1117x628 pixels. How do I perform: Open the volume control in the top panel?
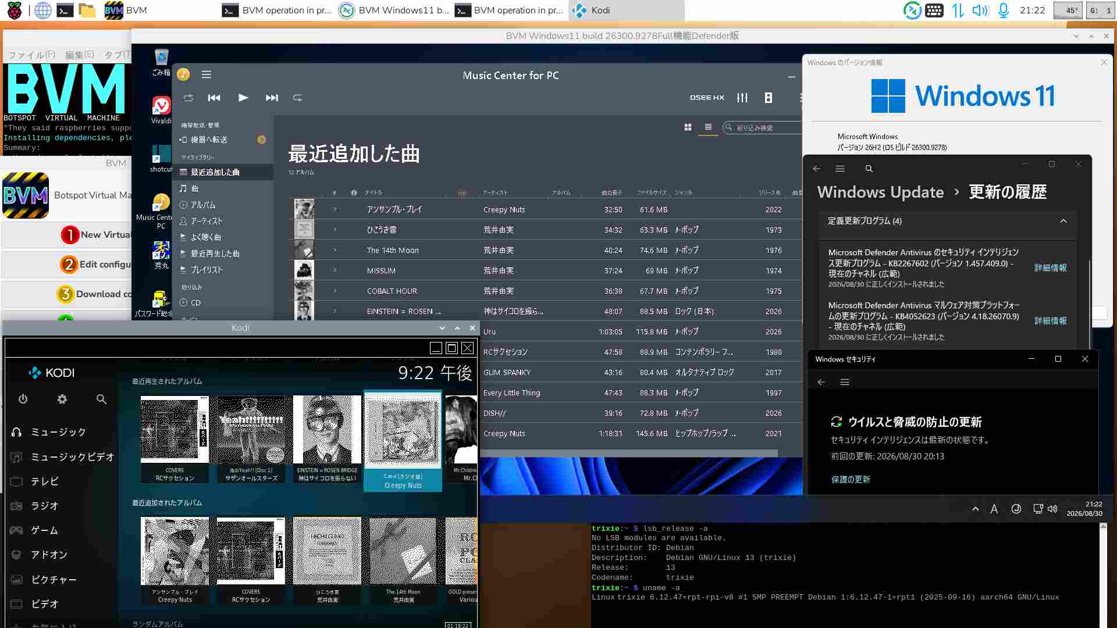980,10
